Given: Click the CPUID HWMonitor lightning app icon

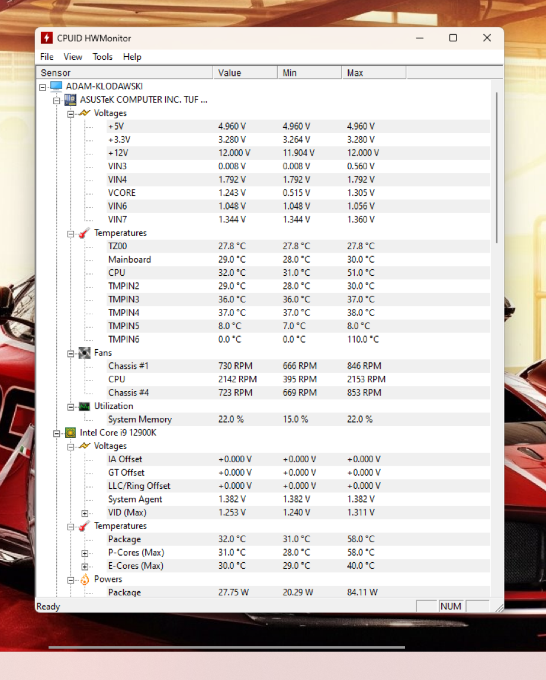Looking at the screenshot, I should pyautogui.click(x=46, y=38).
